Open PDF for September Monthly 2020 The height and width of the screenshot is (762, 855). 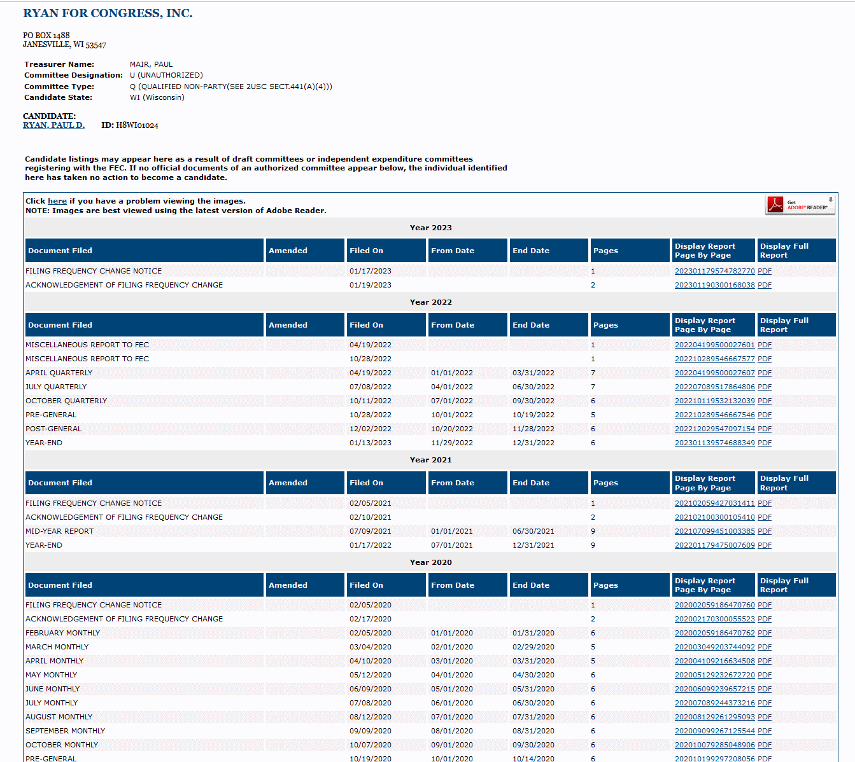[765, 731]
